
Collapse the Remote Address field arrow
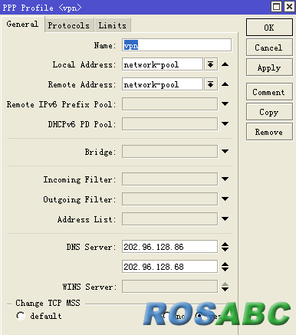tap(225, 84)
